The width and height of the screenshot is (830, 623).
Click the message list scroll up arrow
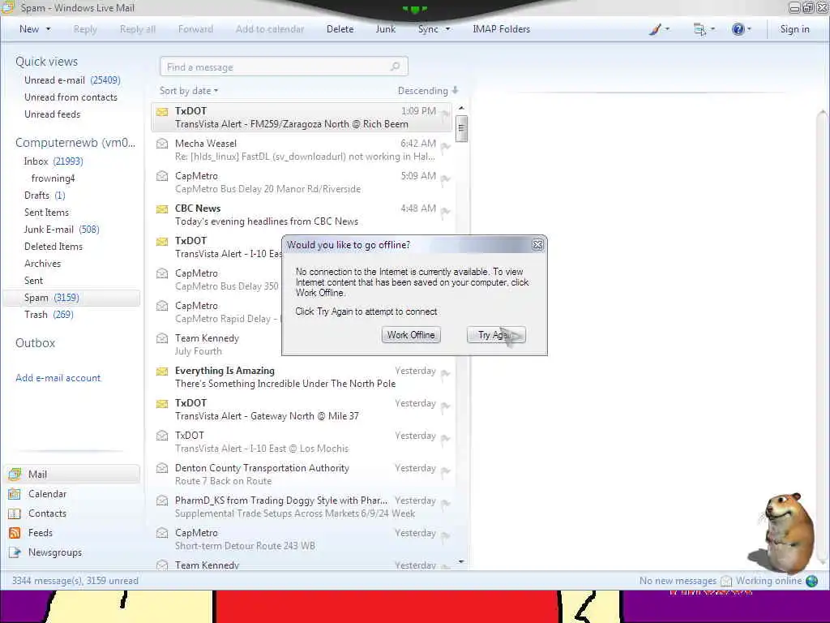pyautogui.click(x=461, y=108)
